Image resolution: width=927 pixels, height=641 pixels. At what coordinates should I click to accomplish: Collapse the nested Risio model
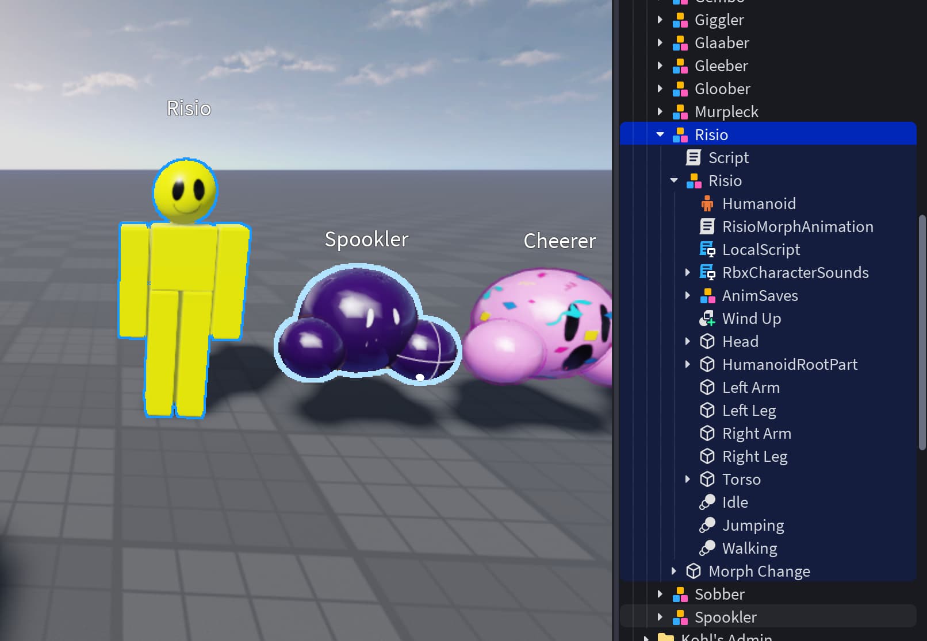coord(674,181)
